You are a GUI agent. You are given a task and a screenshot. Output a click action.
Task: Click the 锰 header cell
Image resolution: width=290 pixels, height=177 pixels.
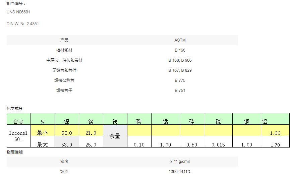(x=166, y=119)
